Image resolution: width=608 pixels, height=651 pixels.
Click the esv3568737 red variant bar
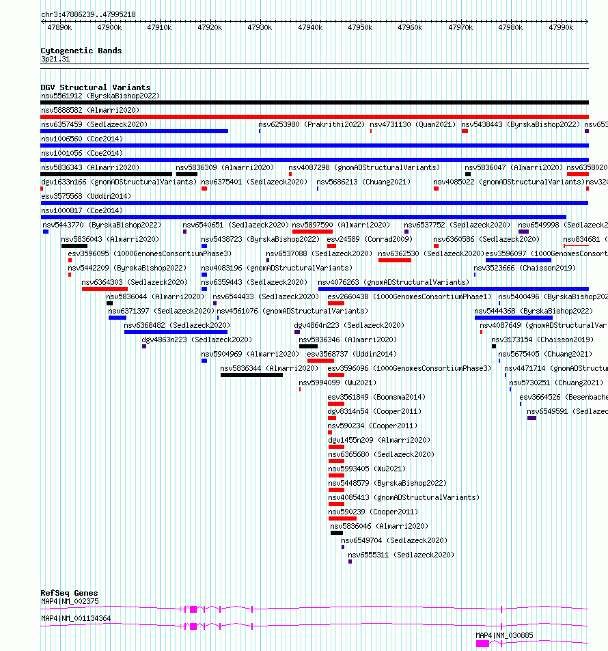tap(320, 361)
